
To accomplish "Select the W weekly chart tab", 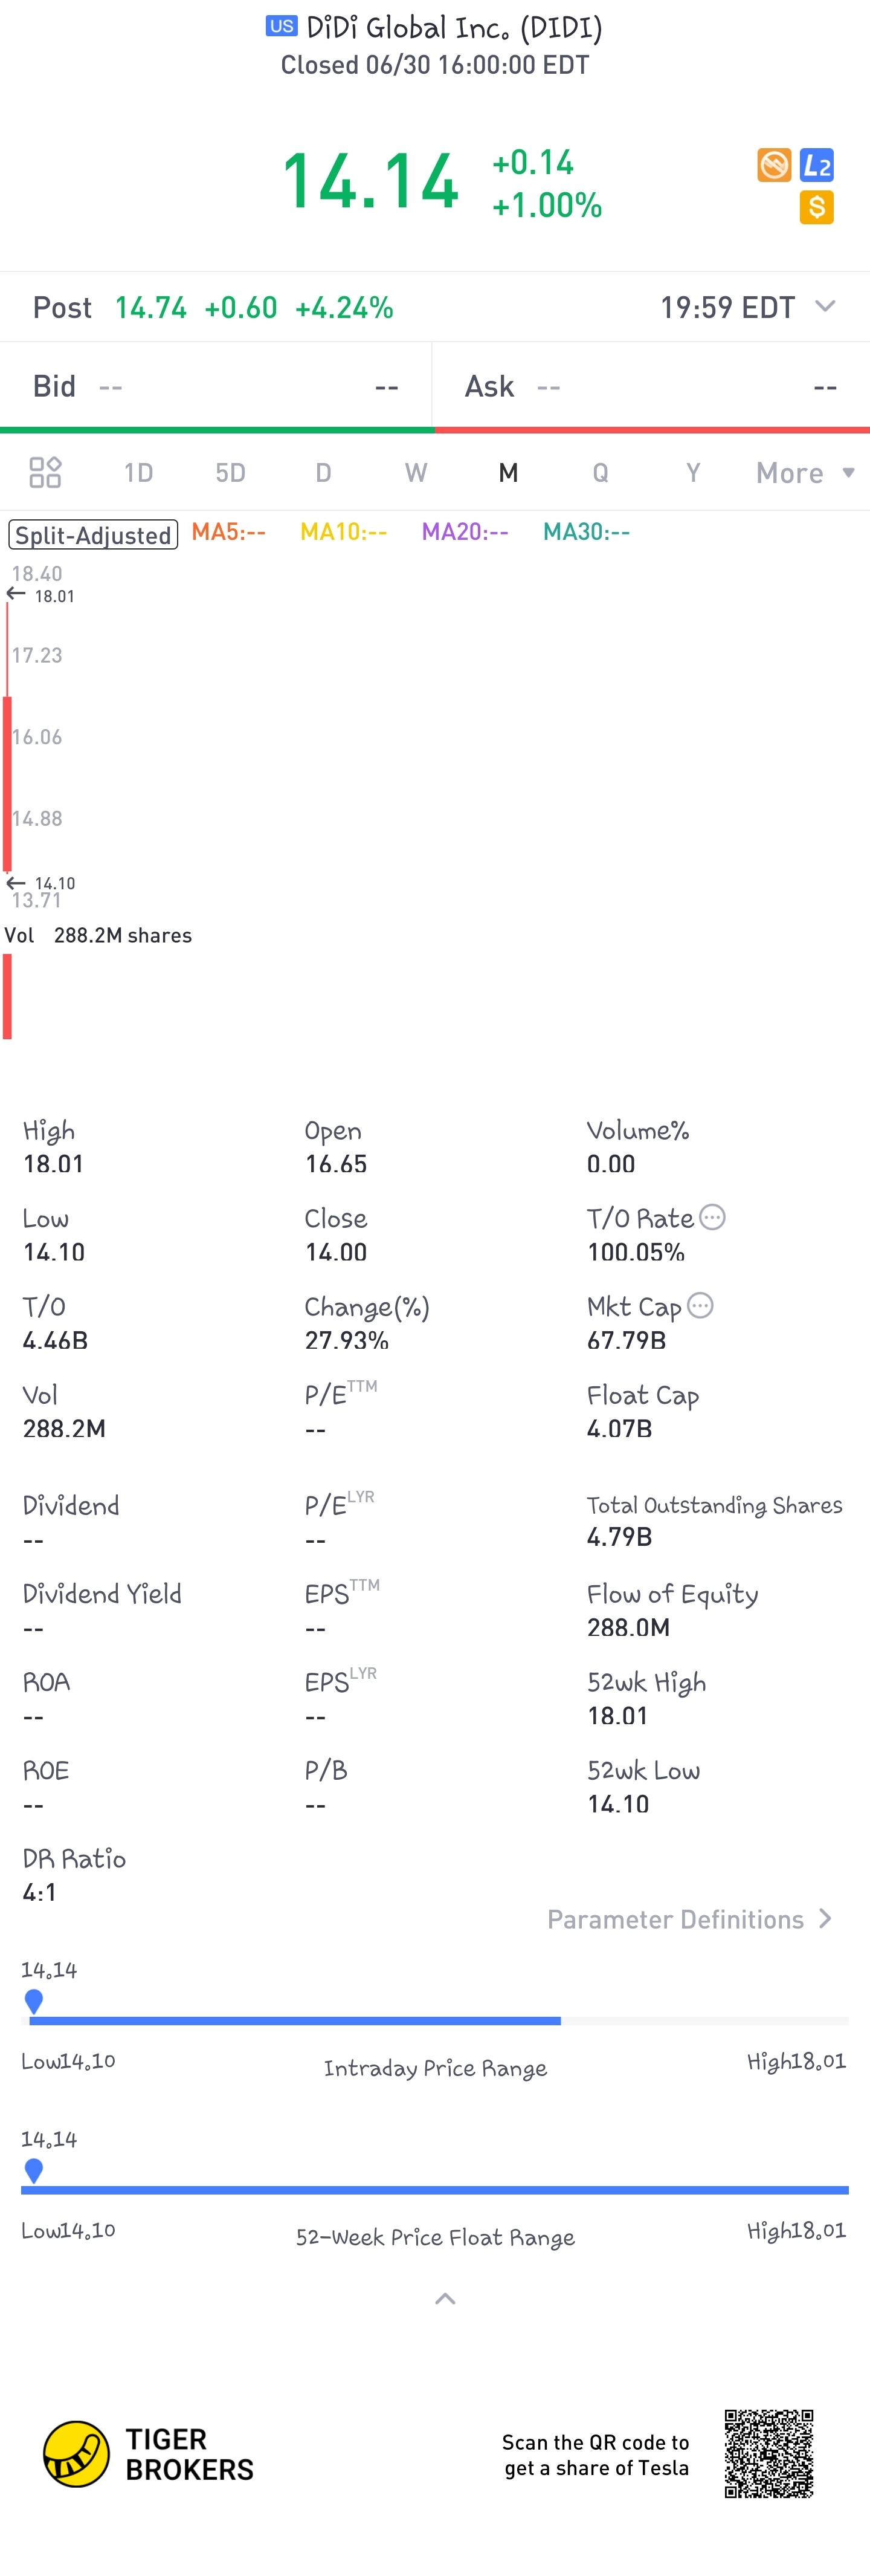I will click(x=416, y=473).
